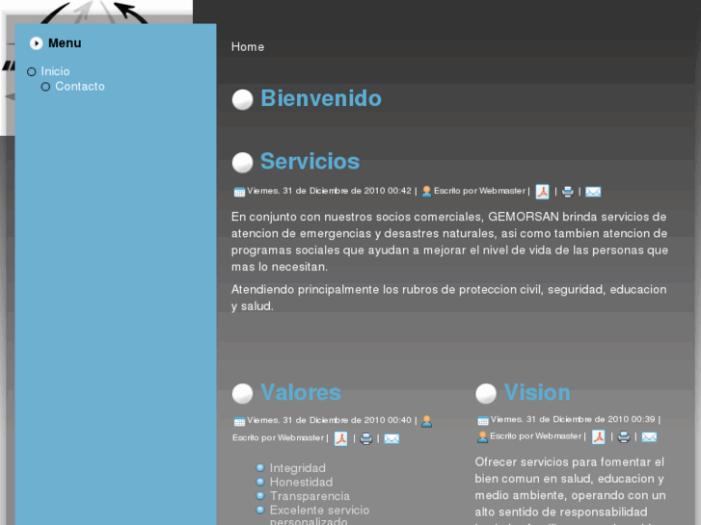The image size is (701, 525).
Task: Click 'Escrito por Webmaster' under Servicios
Action: tap(479, 191)
